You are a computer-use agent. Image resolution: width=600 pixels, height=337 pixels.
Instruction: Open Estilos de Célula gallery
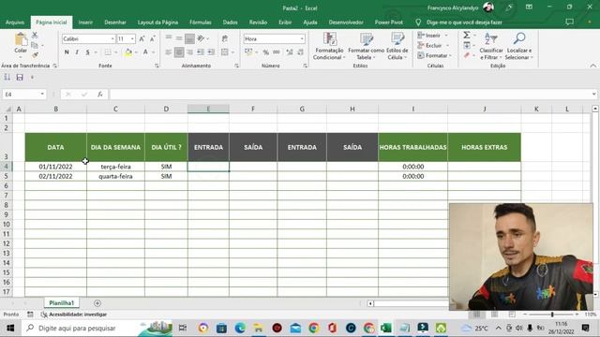point(397,46)
